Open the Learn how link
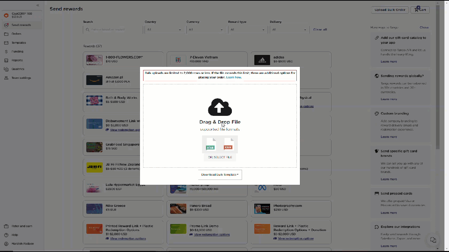This screenshot has height=252, width=449. tap(234, 77)
